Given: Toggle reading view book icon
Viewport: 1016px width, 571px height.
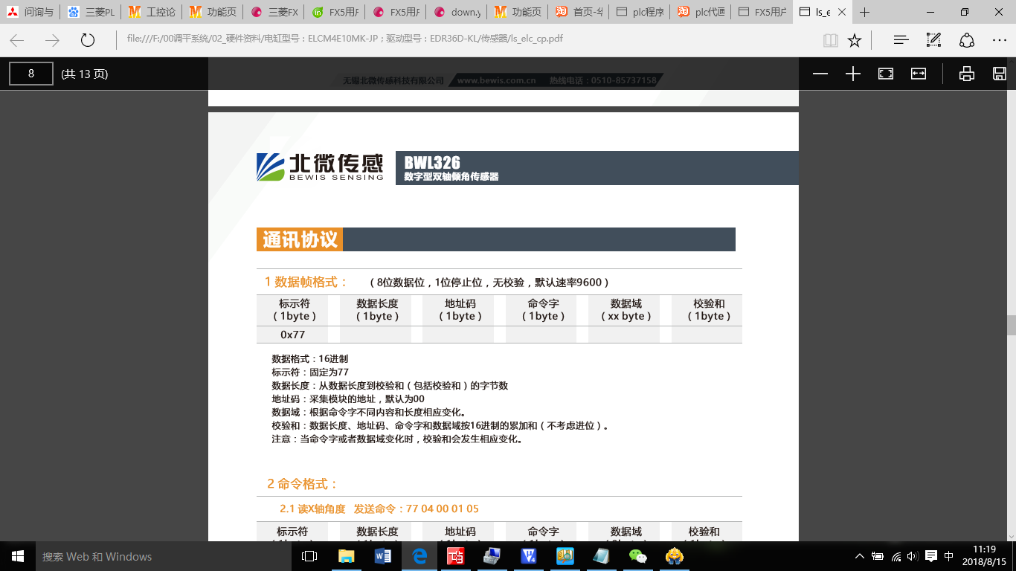Looking at the screenshot, I should [x=830, y=40].
